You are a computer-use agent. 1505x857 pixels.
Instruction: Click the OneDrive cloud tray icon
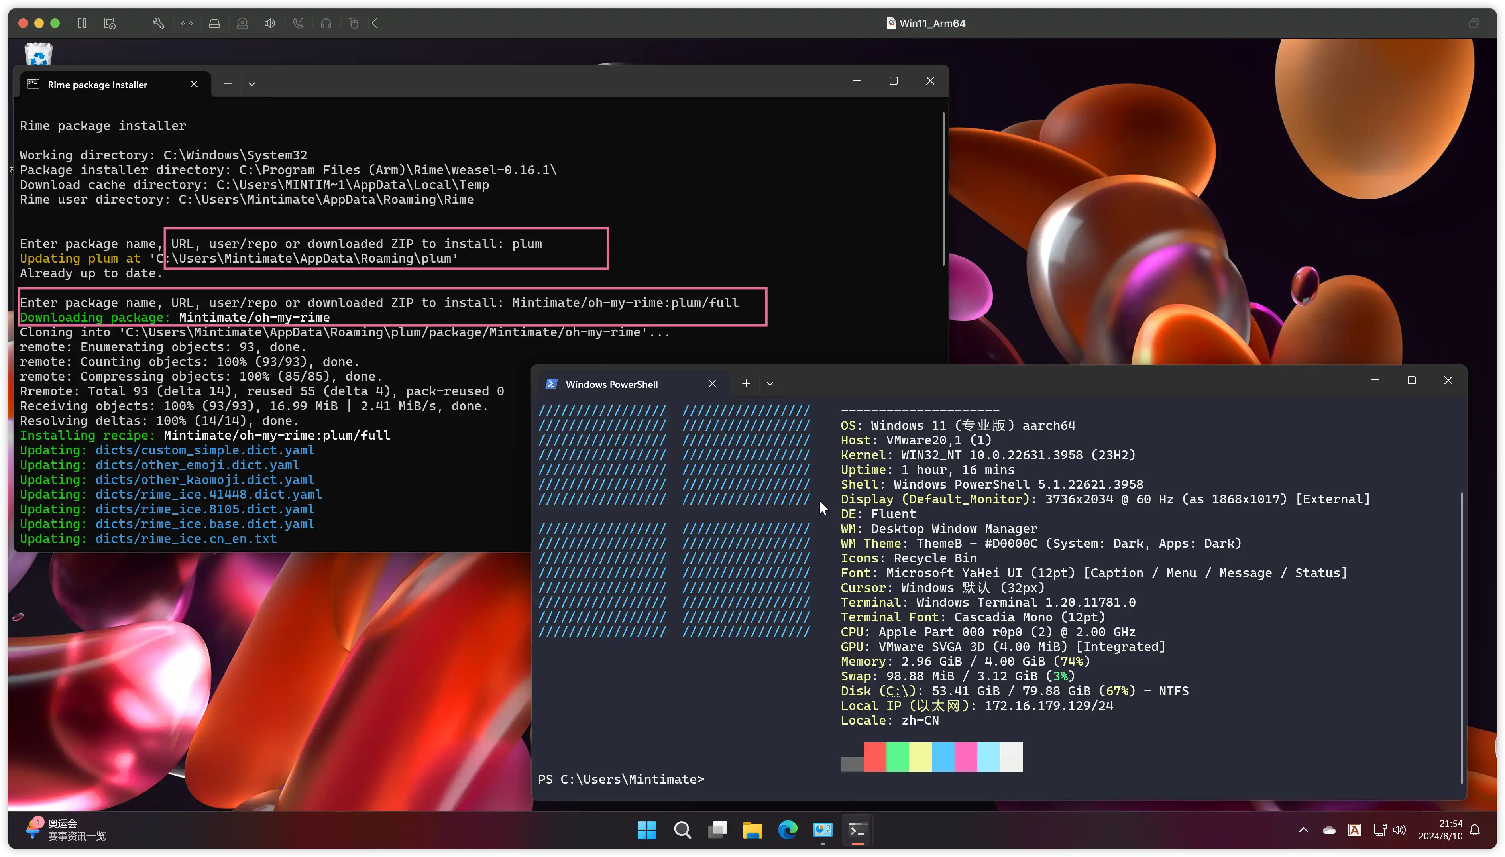(x=1328, y=830)
